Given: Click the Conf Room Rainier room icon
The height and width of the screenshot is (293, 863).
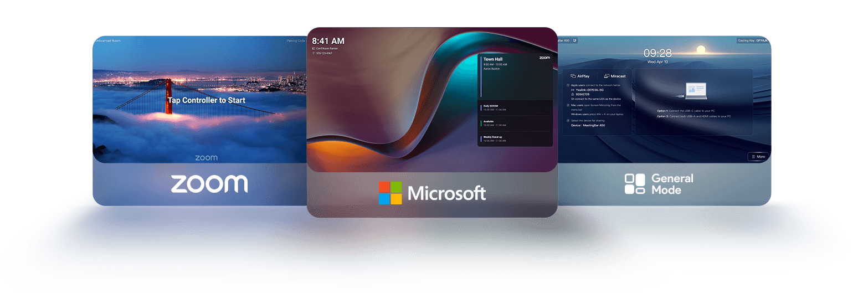Looking at the screenshot, I should (x=314, y=49).
